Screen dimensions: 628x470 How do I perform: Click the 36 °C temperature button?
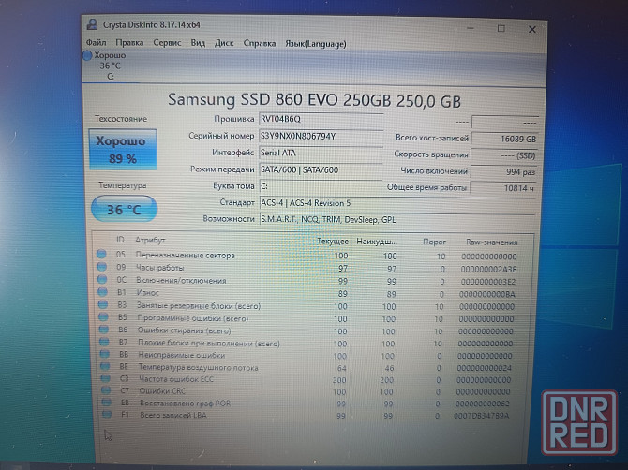[124, 210]
